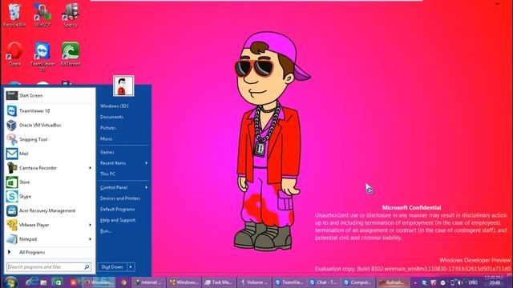Open File Explorer from the taskbar
The image size is (513, 288).
tap(43, 282)
